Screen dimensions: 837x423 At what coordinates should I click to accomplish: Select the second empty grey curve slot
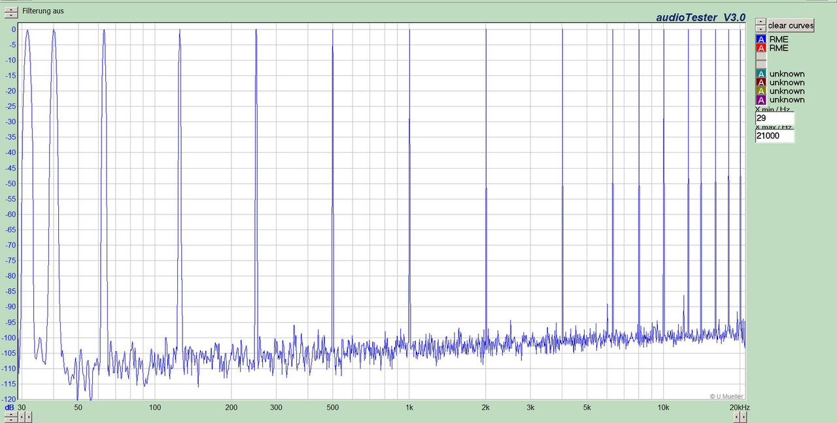pyautogui.click(x=760, y=65)
